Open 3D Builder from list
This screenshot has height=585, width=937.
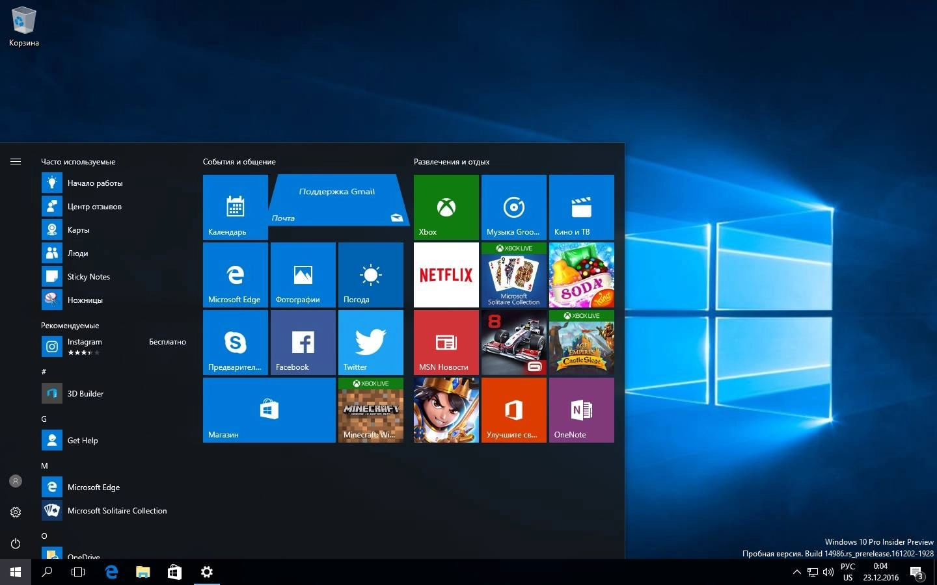115,394
